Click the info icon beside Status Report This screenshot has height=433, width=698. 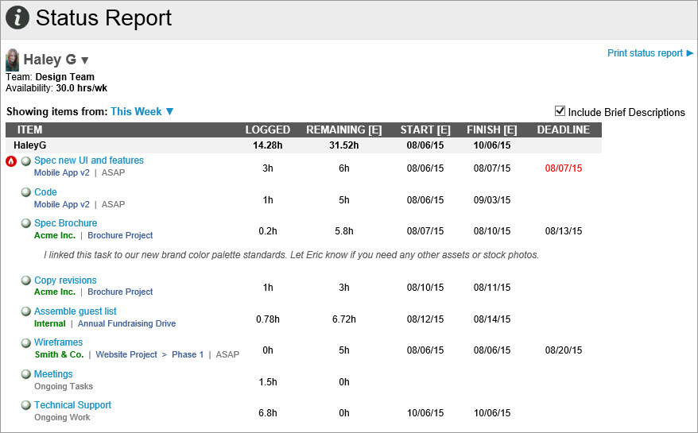coord(17,17)
